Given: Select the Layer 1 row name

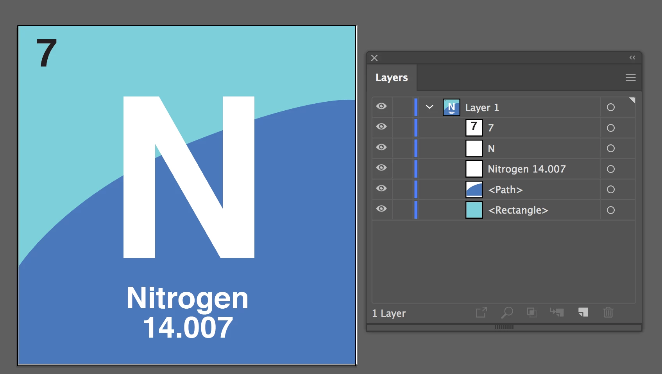Looking at the screenshot, I should [482, 108].
